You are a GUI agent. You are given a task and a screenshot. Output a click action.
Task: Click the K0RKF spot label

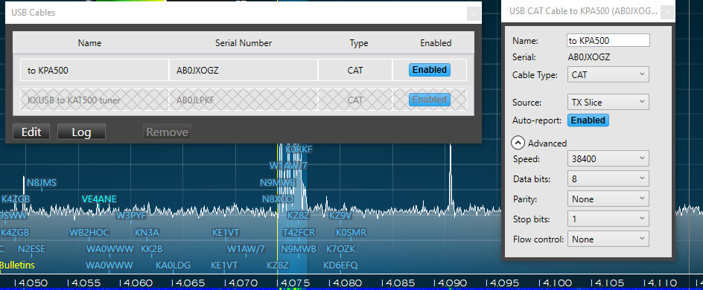[299, 149]
